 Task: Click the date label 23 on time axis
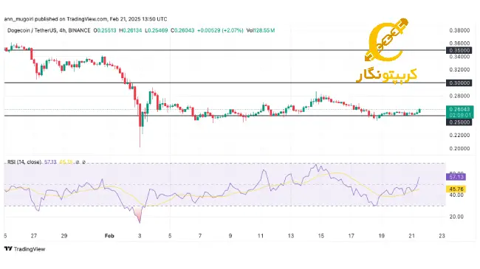pyautogui.click(x=442, y=236)
